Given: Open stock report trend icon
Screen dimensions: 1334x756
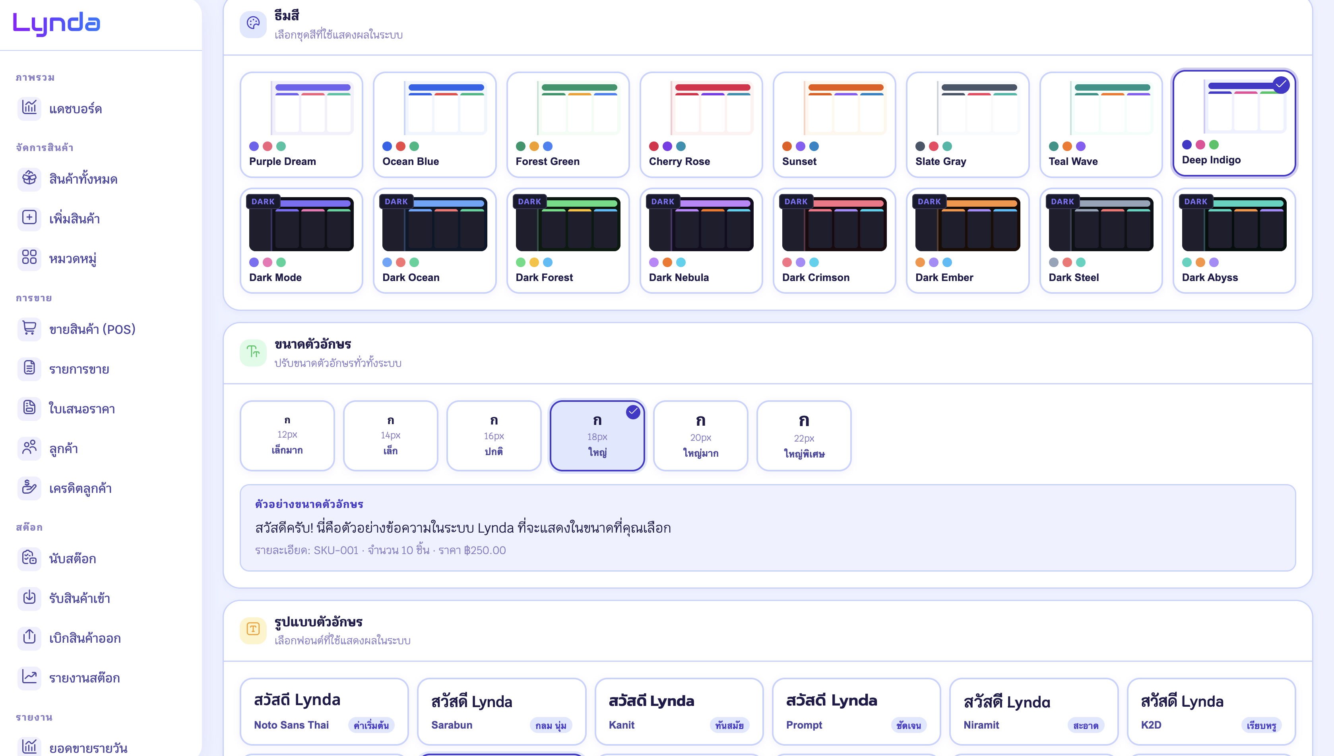Looking at the screenshot, I should click(29, 677).
